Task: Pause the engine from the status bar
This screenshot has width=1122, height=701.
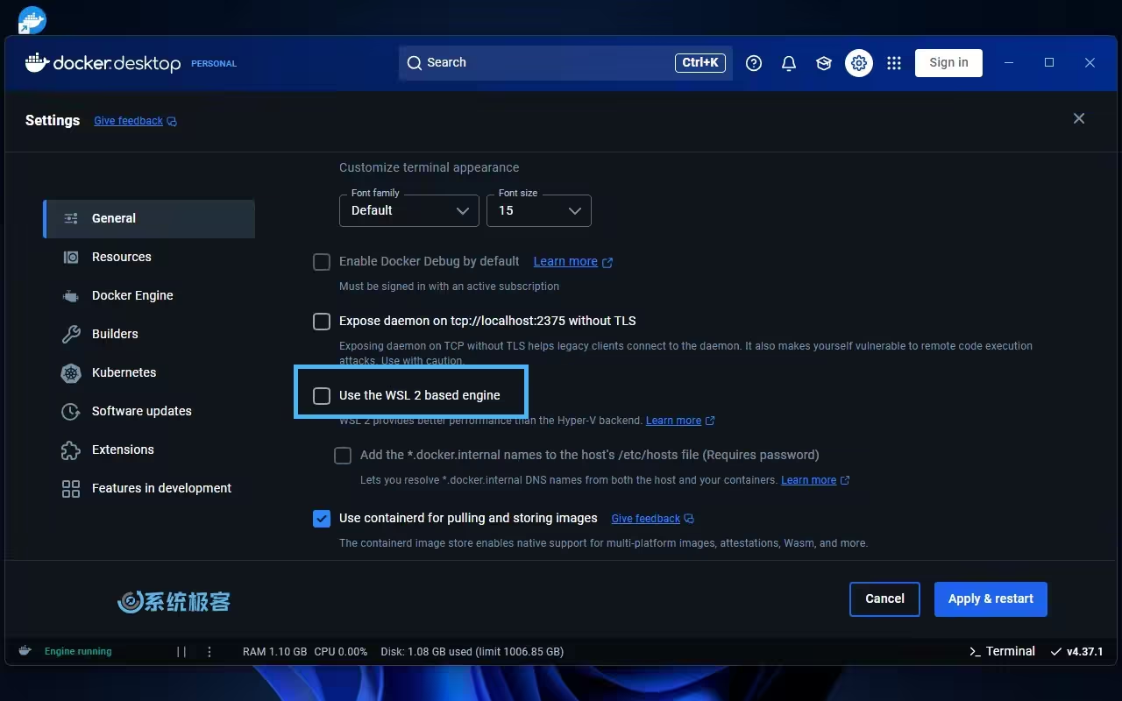Action: [x=181, y=652]
